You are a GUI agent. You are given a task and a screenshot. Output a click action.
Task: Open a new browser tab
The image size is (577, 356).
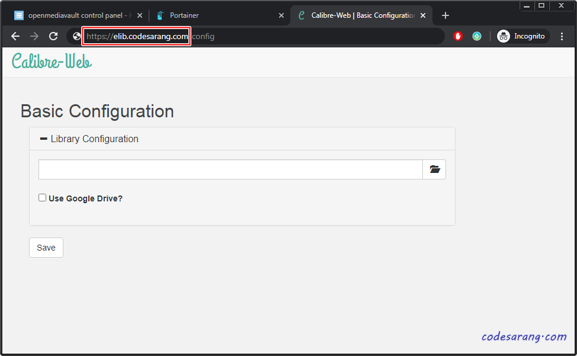click(445, 15)
